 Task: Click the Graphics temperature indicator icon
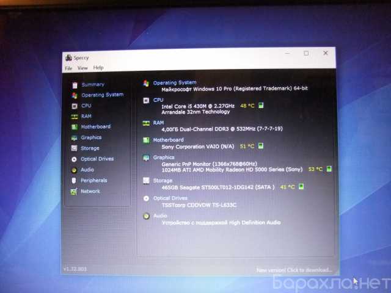pos(329,168)
